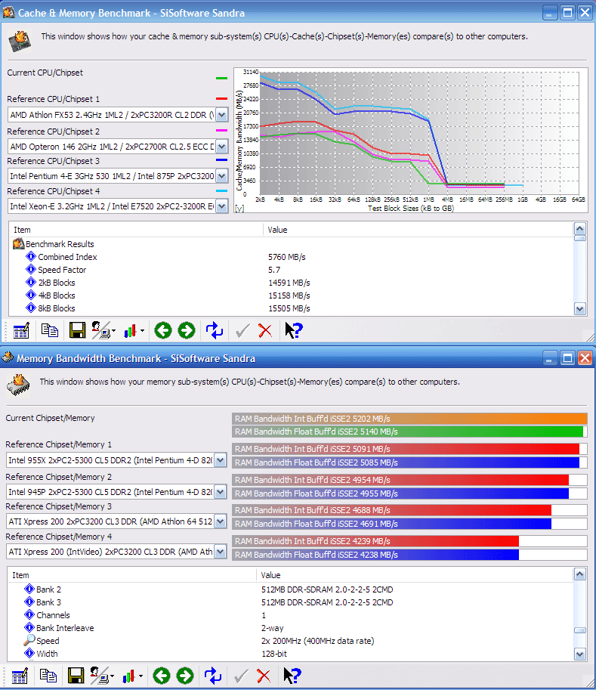Open Reference Chipset/Memory 2 dropdown (Intel 945P)
The image size is (596, 690).
click(x=221, y=492)
